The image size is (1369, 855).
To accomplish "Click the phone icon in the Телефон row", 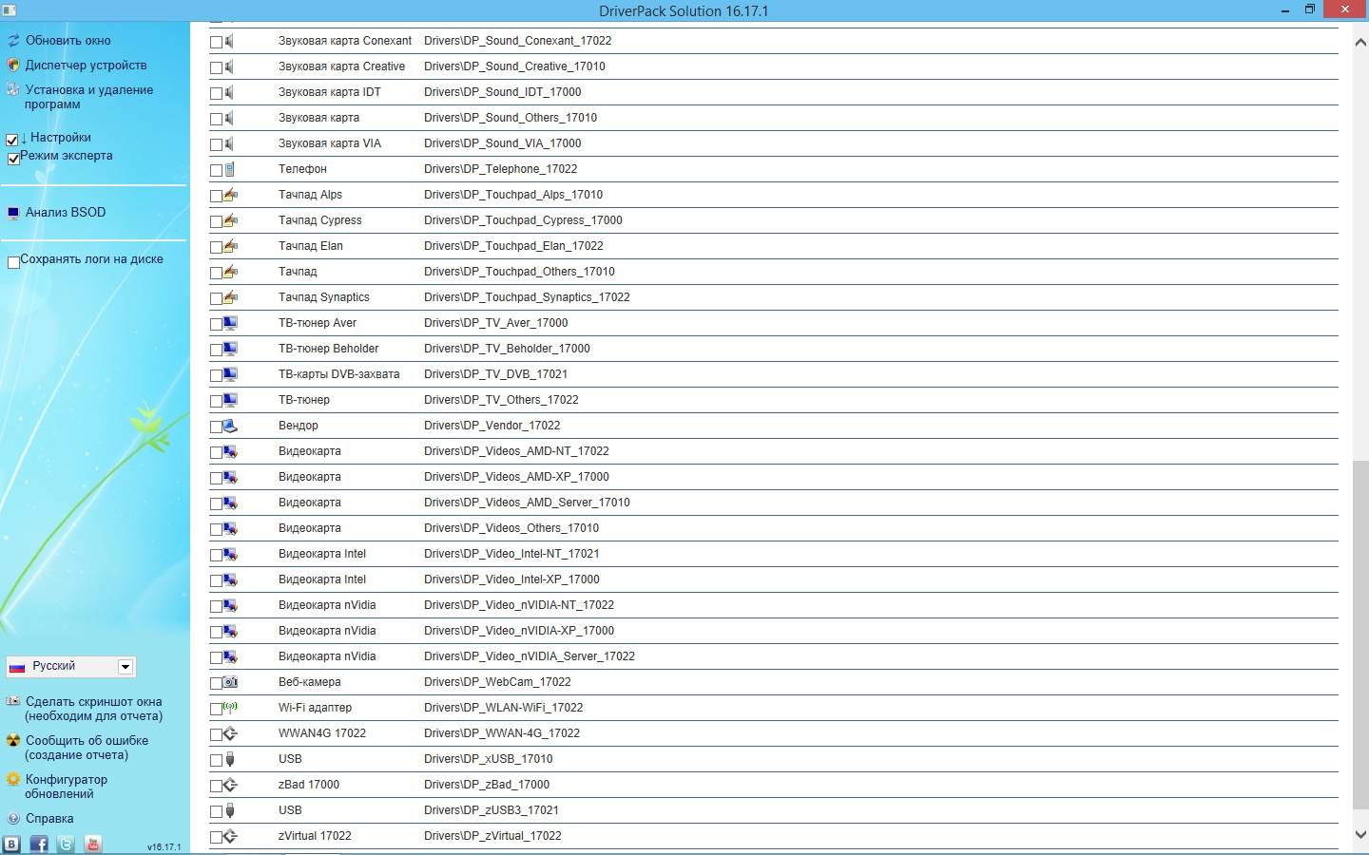I will tap(230, 169).
